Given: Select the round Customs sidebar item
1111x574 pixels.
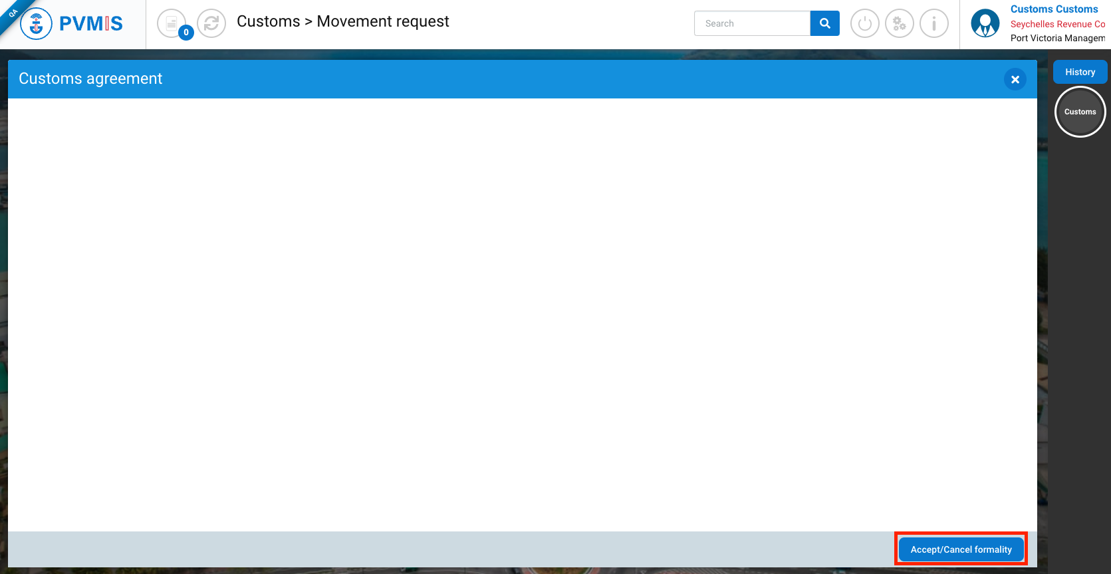Looking at the screenshot, I should (x=1080, y=112).
